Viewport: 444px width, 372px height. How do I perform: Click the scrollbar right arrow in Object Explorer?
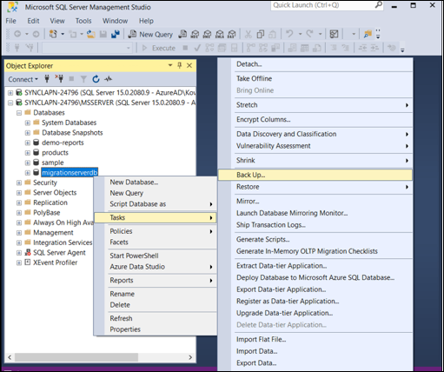click(x=190, y=357)
